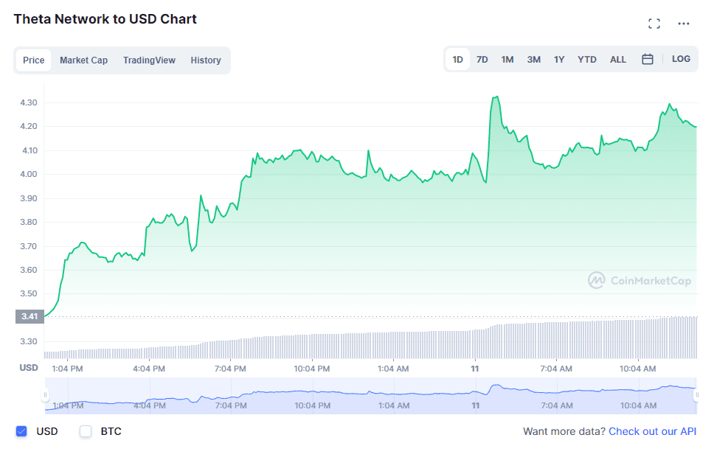Click the Price view button
714x460 pixels.
[33, 60]
